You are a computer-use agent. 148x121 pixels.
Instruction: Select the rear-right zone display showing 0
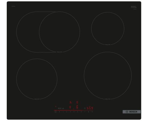pyautogui.click(x=77, y=102)
